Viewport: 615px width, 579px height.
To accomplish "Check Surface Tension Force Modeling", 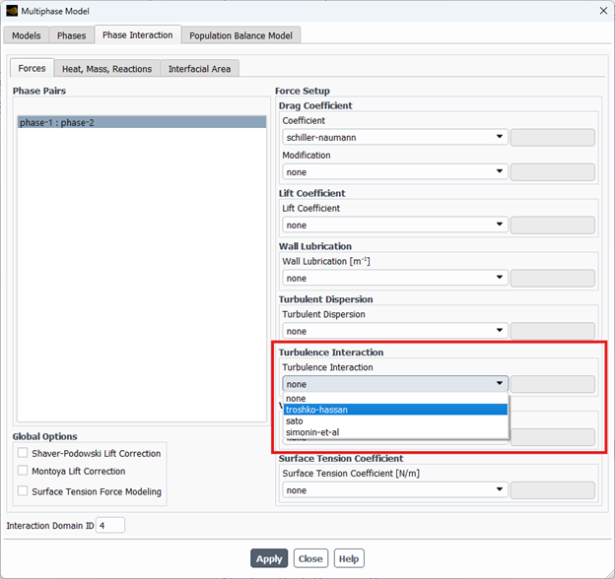I will pyautogui.click(x=23, y=491).
